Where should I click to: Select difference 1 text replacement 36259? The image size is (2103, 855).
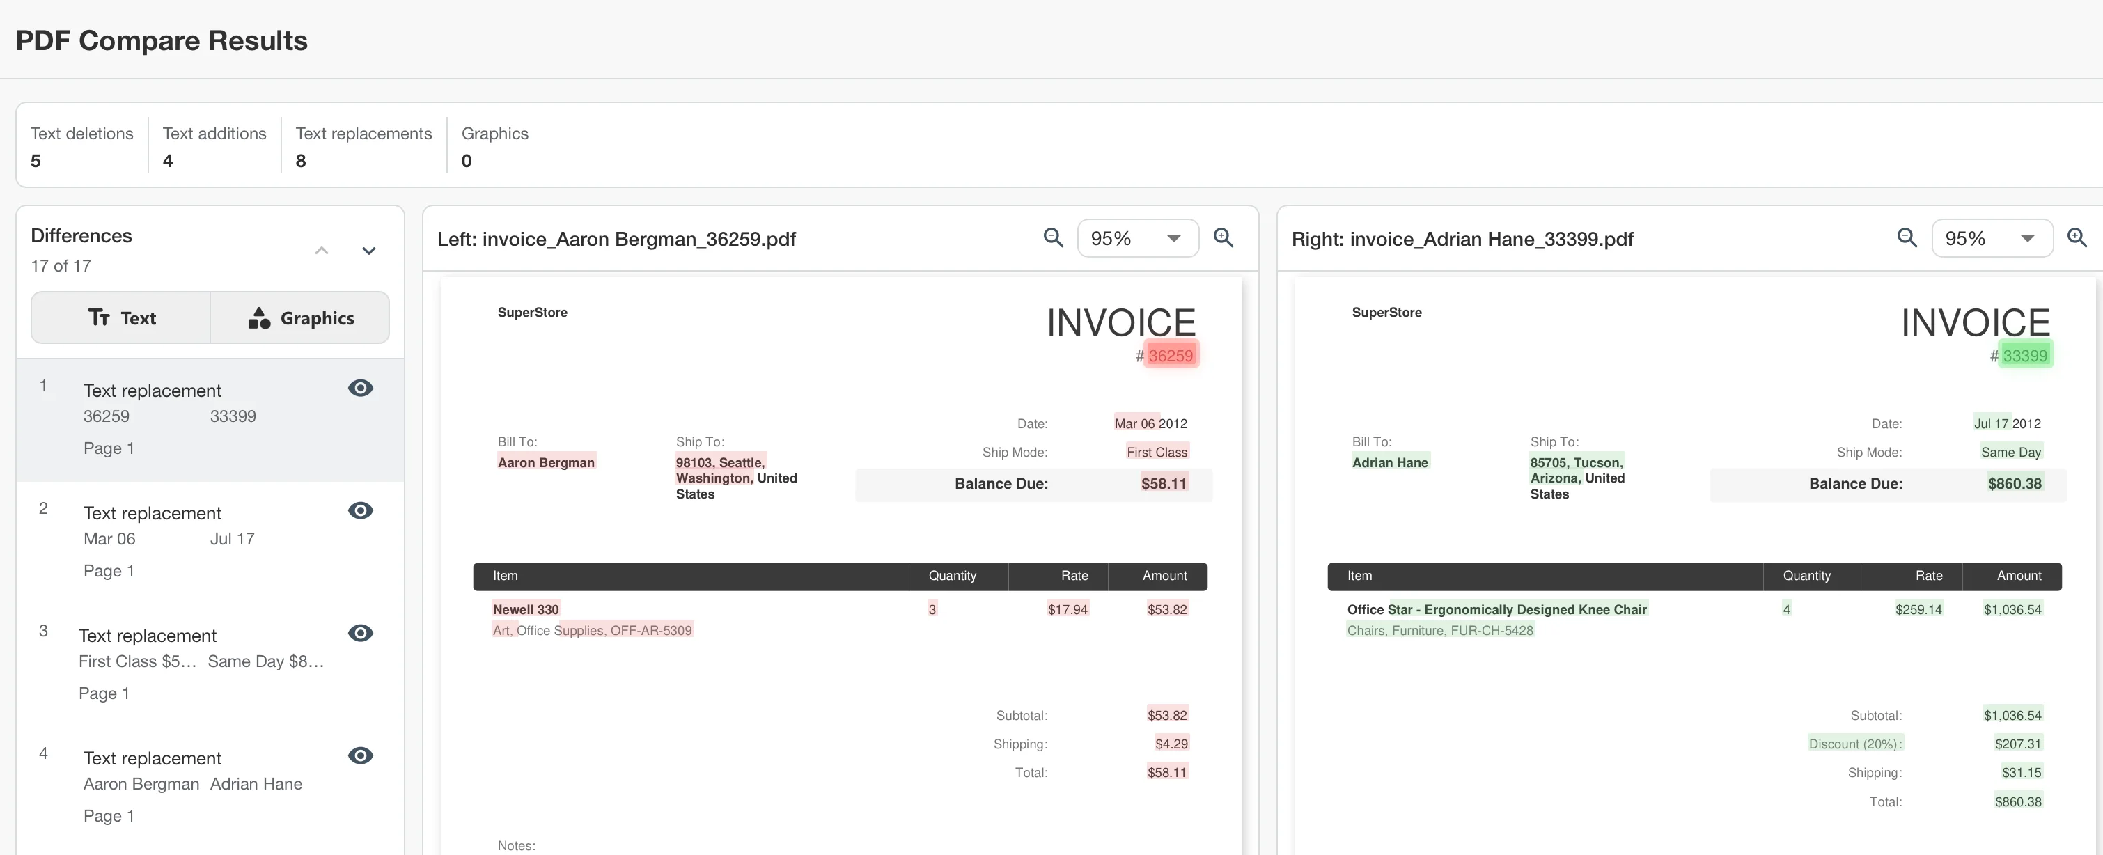pyautogui.click(x=210, y=420)
